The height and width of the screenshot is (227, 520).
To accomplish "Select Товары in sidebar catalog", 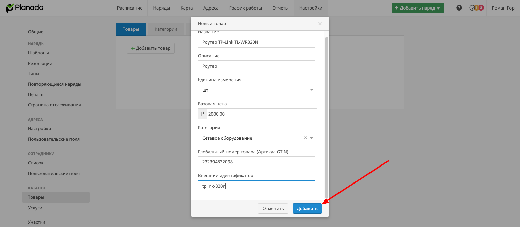I will 56,197.
